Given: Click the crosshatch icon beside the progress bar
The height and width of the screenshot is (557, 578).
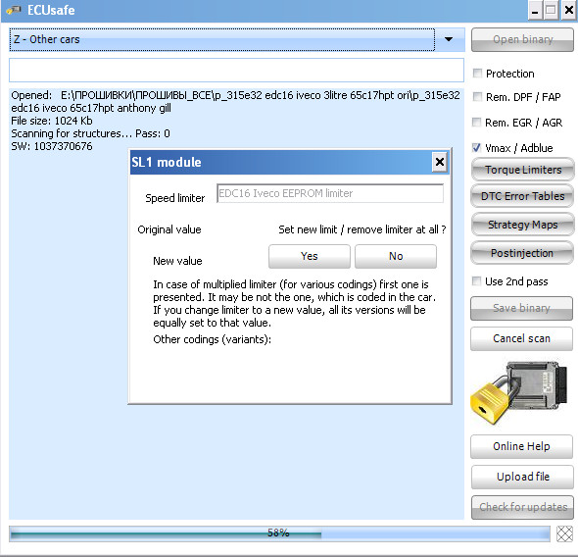Looking at the screenshot, I should (564, 533).
